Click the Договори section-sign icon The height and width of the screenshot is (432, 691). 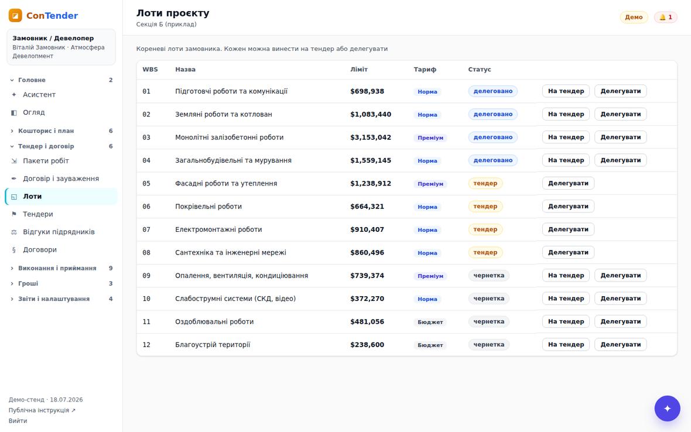click(14, 250)
